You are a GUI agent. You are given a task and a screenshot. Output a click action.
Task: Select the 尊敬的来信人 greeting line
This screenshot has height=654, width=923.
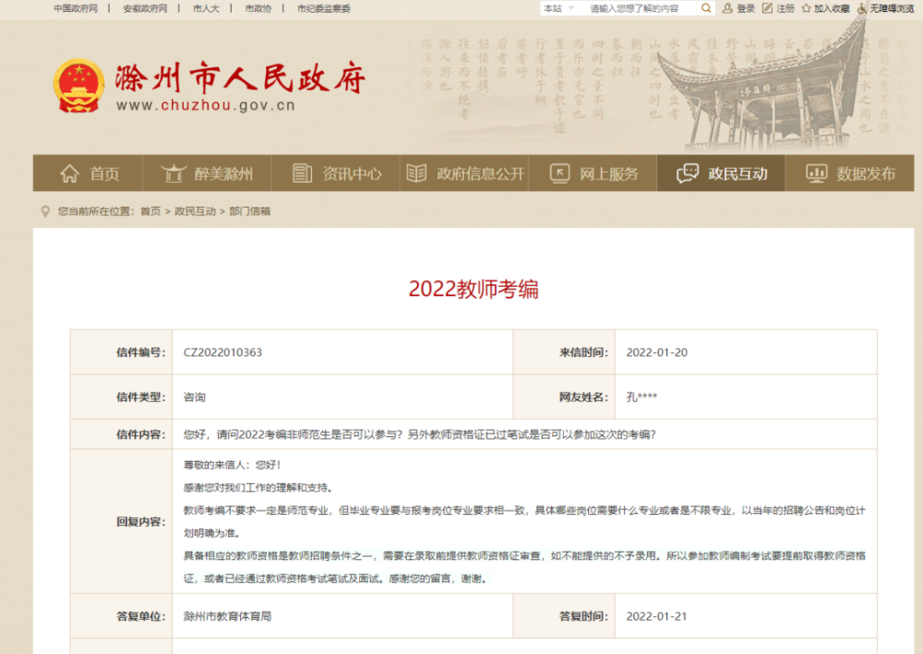point(233,465)
